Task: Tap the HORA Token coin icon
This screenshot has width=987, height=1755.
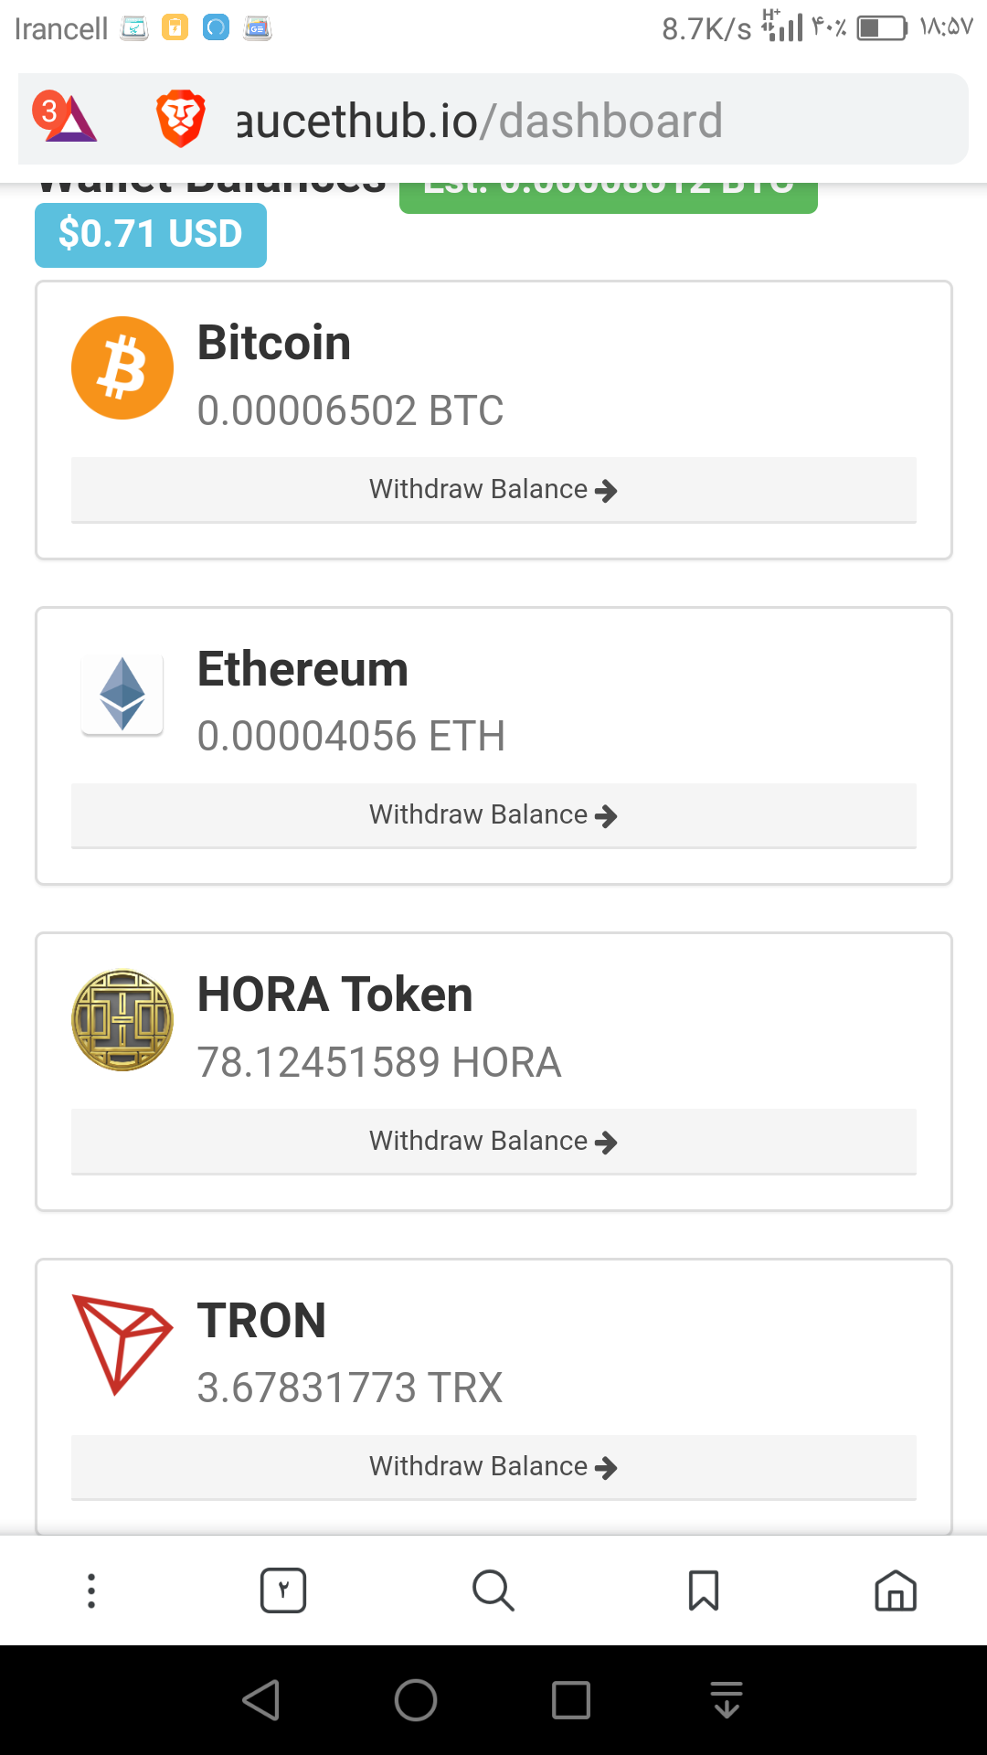Action: 122,1020
